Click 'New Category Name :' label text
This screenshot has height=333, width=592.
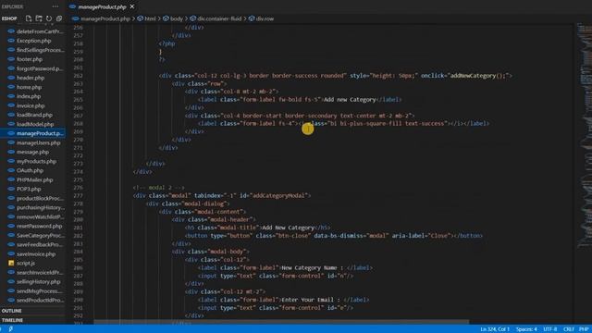(x=313, y=267)
